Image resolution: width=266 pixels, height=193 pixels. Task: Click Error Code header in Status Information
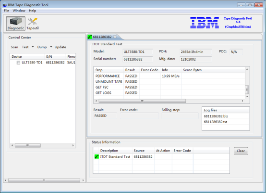182,151
